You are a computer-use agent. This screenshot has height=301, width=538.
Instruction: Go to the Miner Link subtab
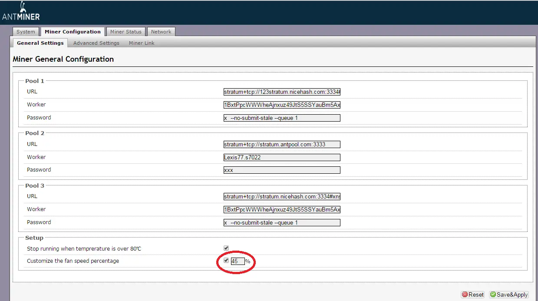[142, 43]
